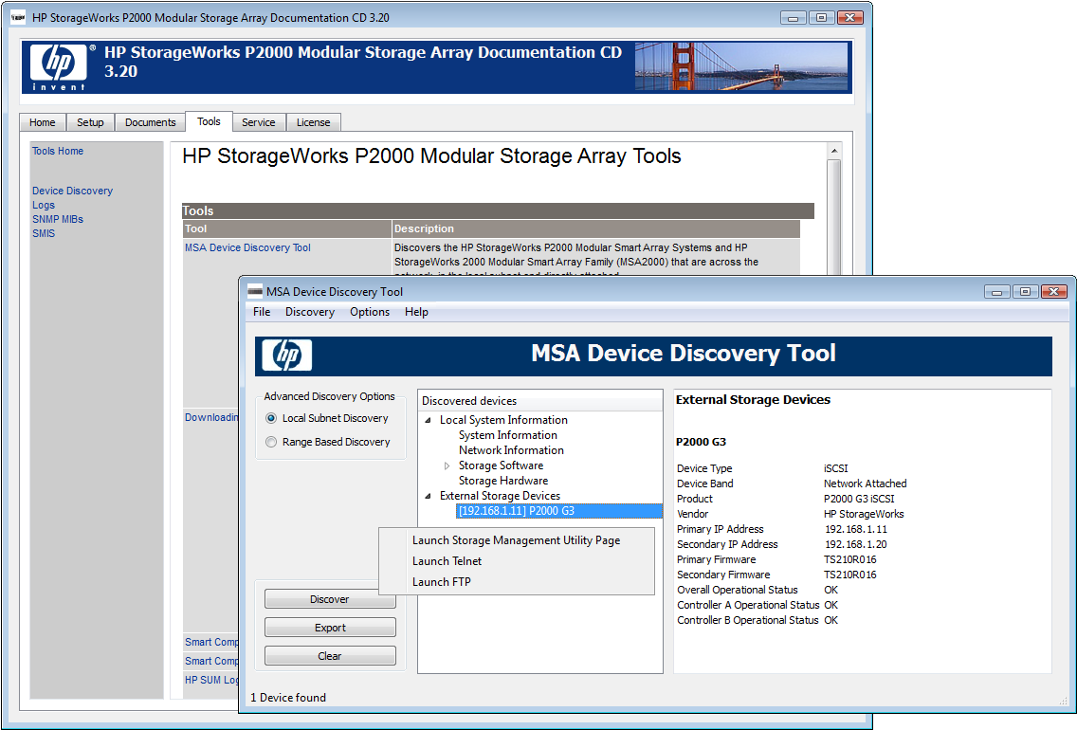
Task: Click the HP invent logo in the Documentation CD header
Action: [59, 67]
